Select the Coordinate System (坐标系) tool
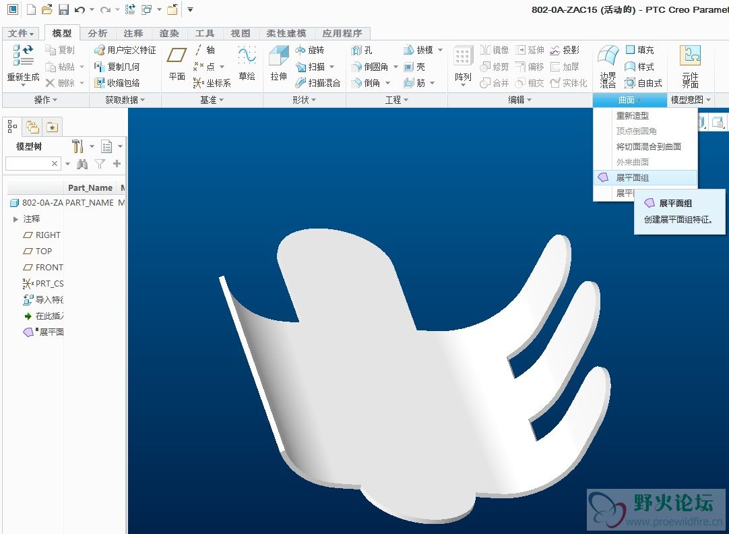 pyautogui.click(x=212, y=83)
